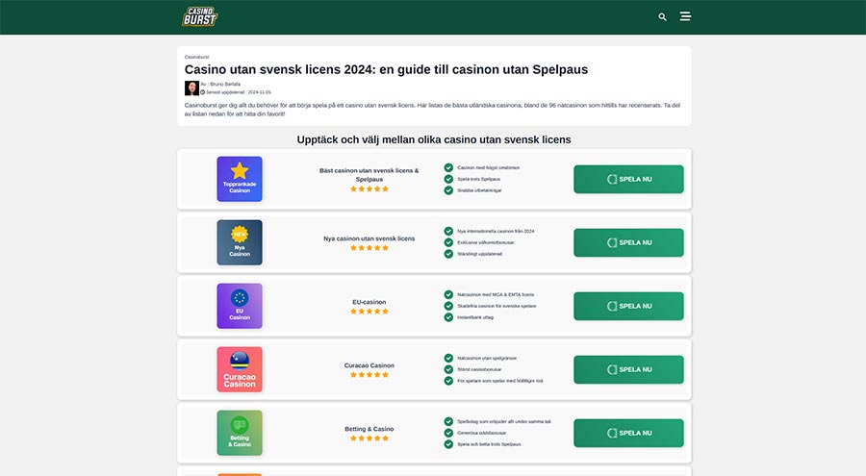Viewport: 866px width, 476px height.
Task: Click star rating under Bäst casinon
Action: 369,188
